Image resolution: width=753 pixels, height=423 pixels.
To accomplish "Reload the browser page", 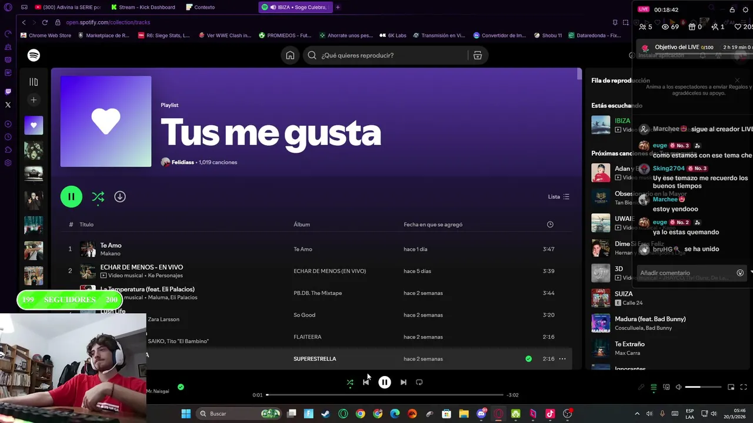I will coord(45,22).
